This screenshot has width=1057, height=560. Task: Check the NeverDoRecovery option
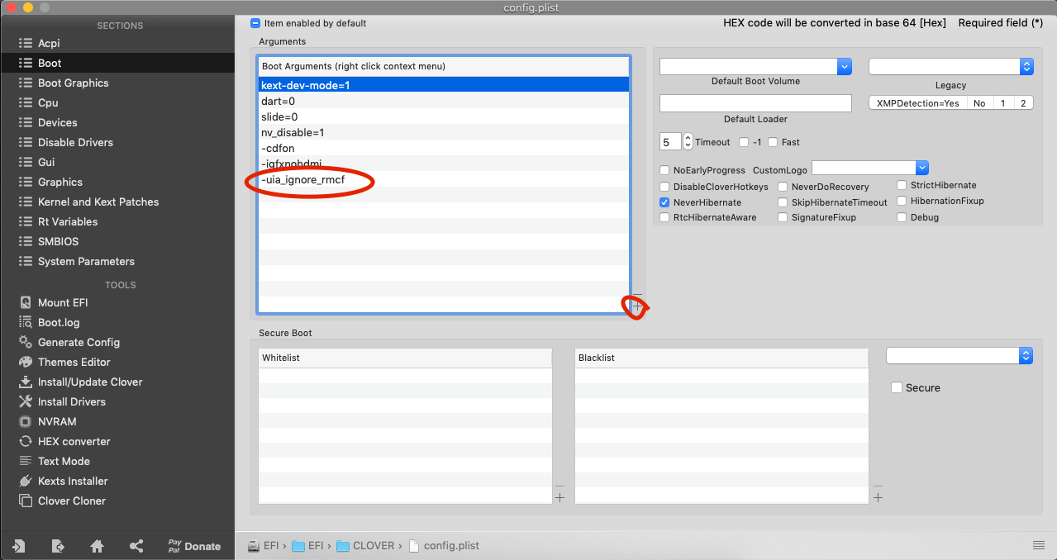point(783,187)
